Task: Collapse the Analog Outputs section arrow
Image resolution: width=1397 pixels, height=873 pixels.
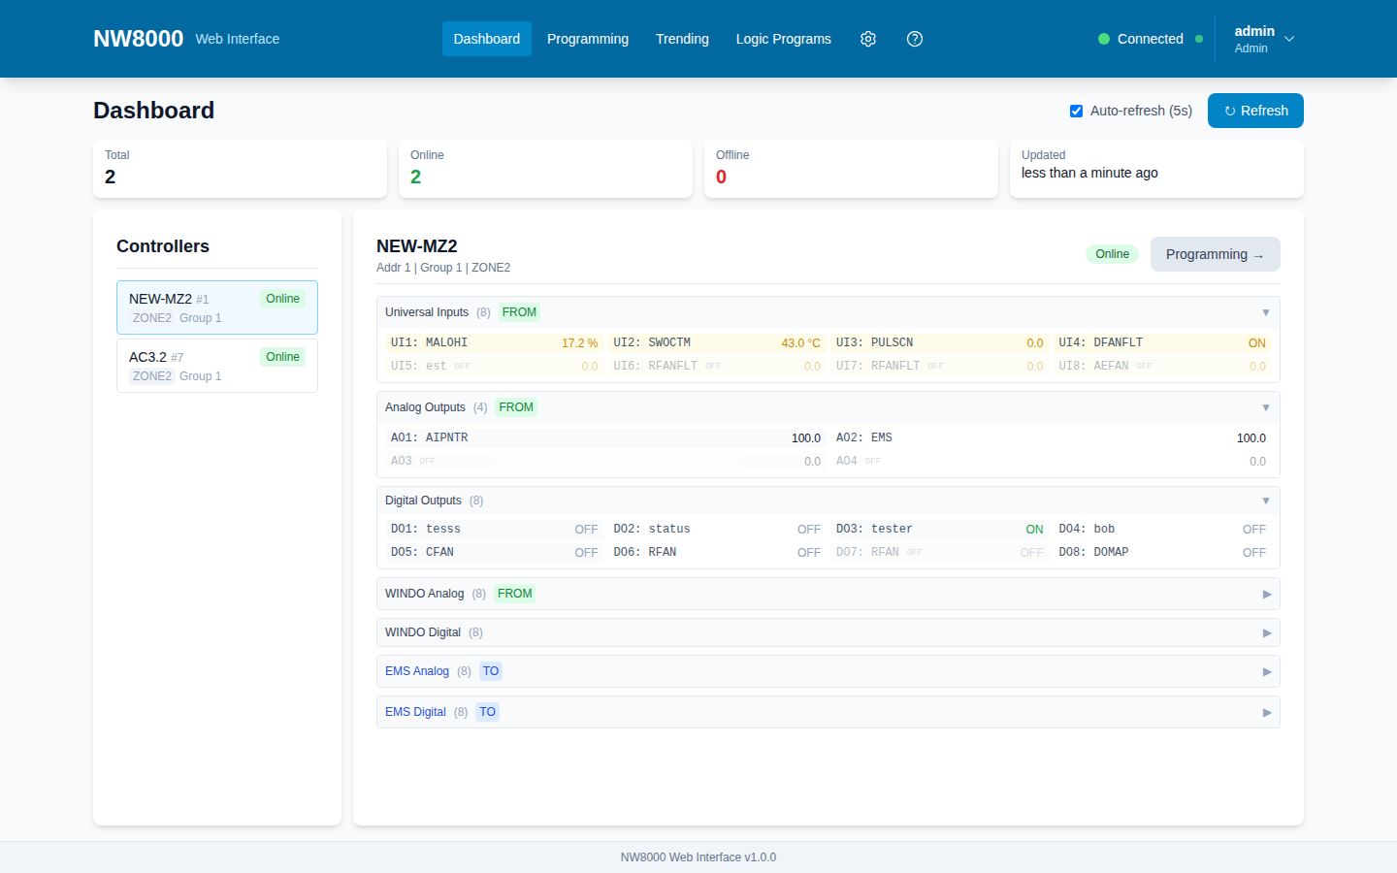Action: pyautogui.click(x=1265, y=407)
